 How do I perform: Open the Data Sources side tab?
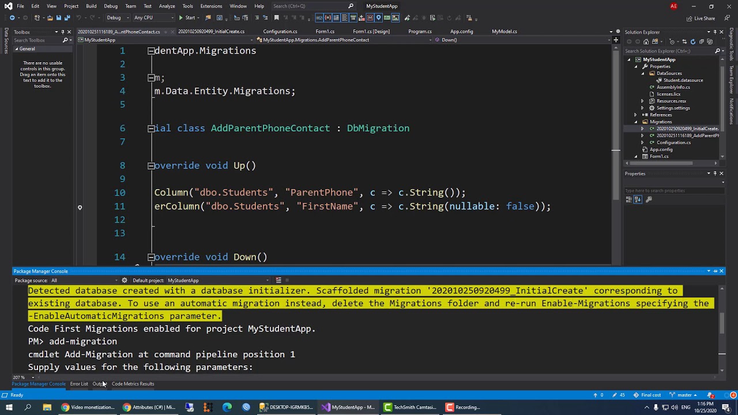(x=6, y=40)
